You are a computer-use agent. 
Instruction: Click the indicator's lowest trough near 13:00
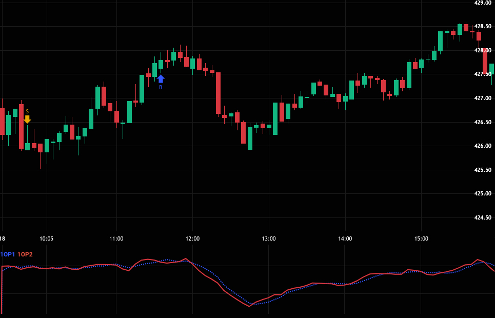click(x=250, y=305)
